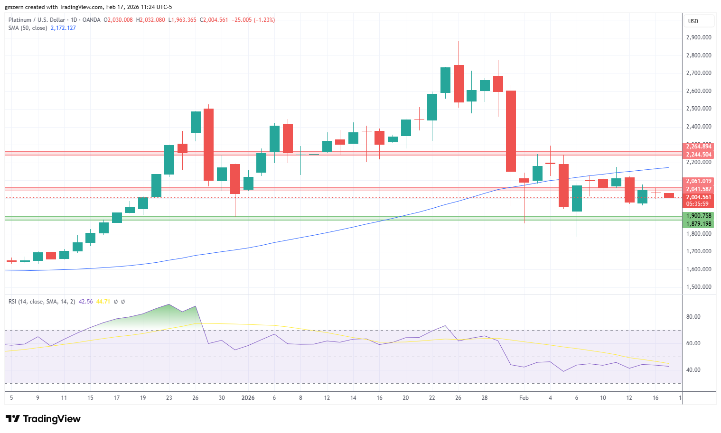Click the 1,879.198 support price label
Viewport: 721px width, 433px height.
point(698,224)
